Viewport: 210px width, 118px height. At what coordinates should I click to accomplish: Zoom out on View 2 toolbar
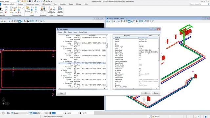click(x=124, y=21)
